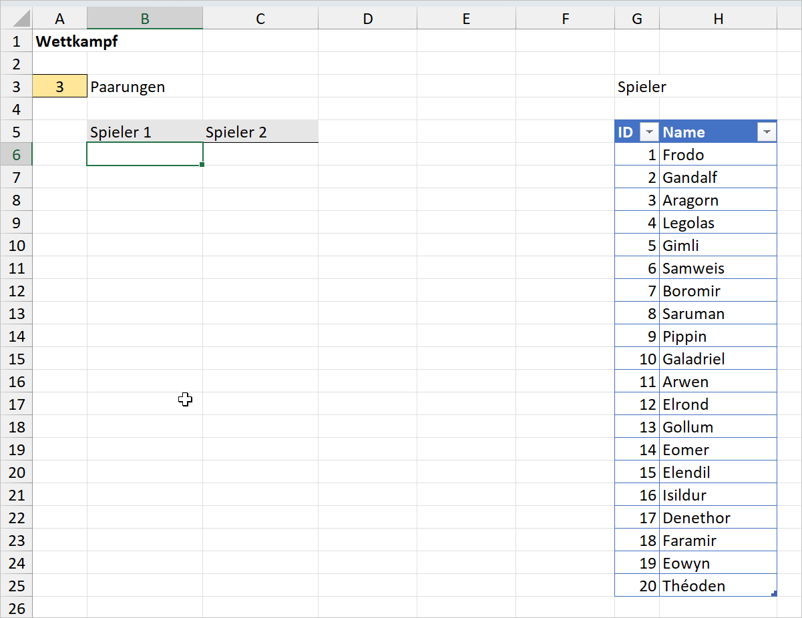This screenshot has height=618, width=802.
Task: Select the Paarungen label cell
Action: (x=144, y=87)
